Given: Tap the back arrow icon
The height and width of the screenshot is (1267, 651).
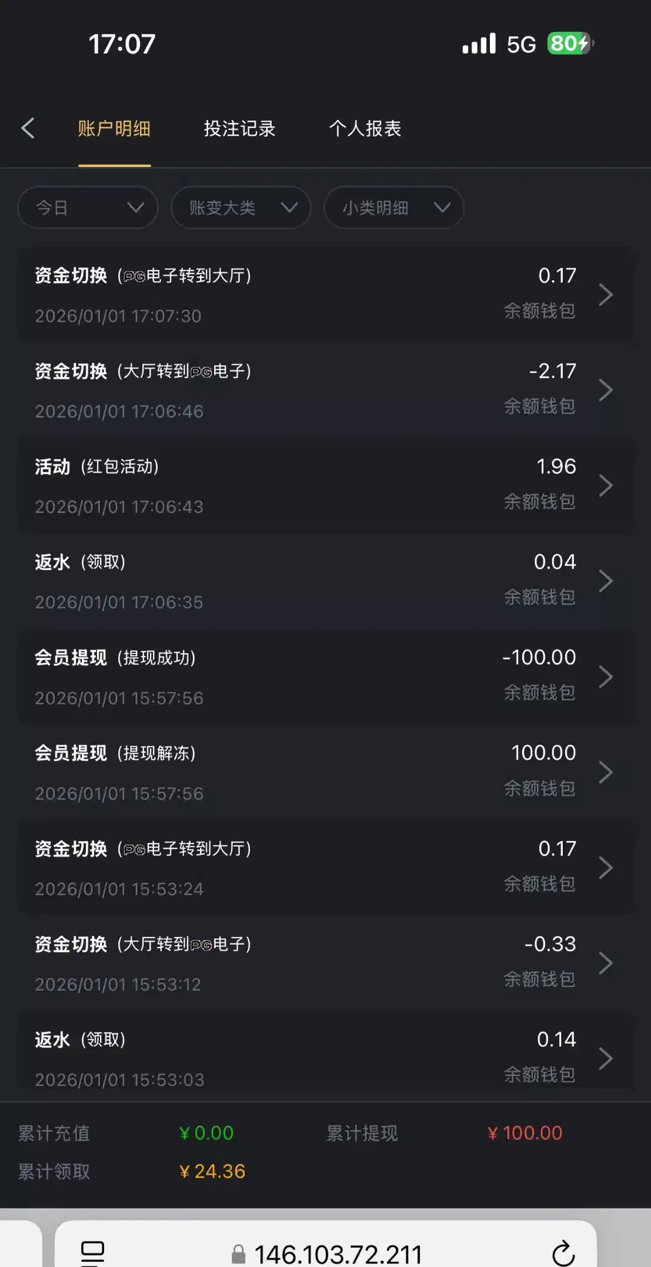Looking at the screenshot, I should pos(28,128).
